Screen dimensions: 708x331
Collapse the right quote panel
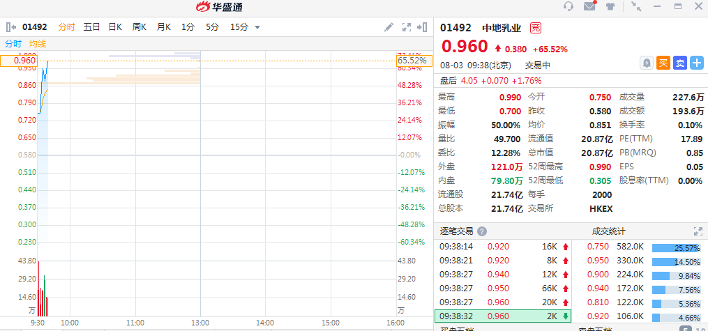tap(422, 27)
